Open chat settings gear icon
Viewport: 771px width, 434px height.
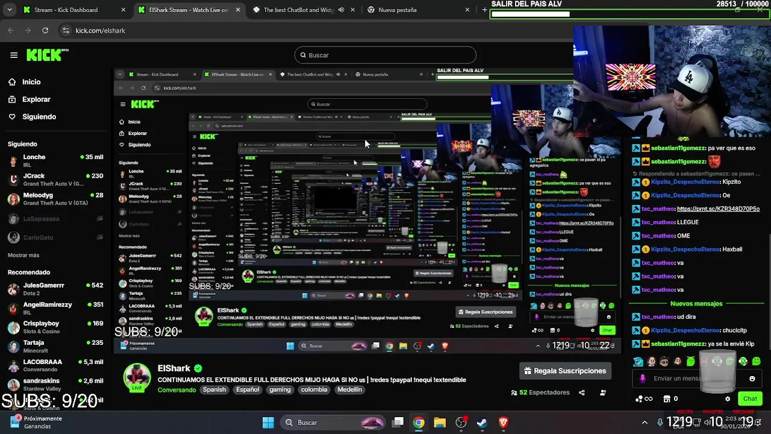[x=728, y=399]
